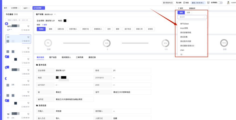Choose 单节点test option in flow list
236x120 pixels.
pyautogui.click(x=184, y=24)
